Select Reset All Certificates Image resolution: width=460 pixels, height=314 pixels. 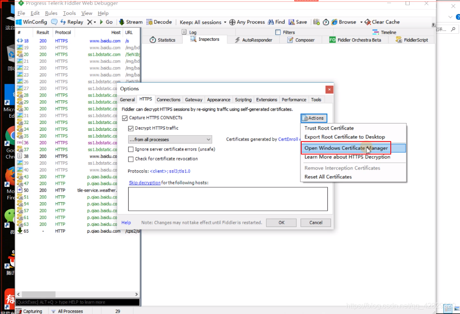(328, 177)
